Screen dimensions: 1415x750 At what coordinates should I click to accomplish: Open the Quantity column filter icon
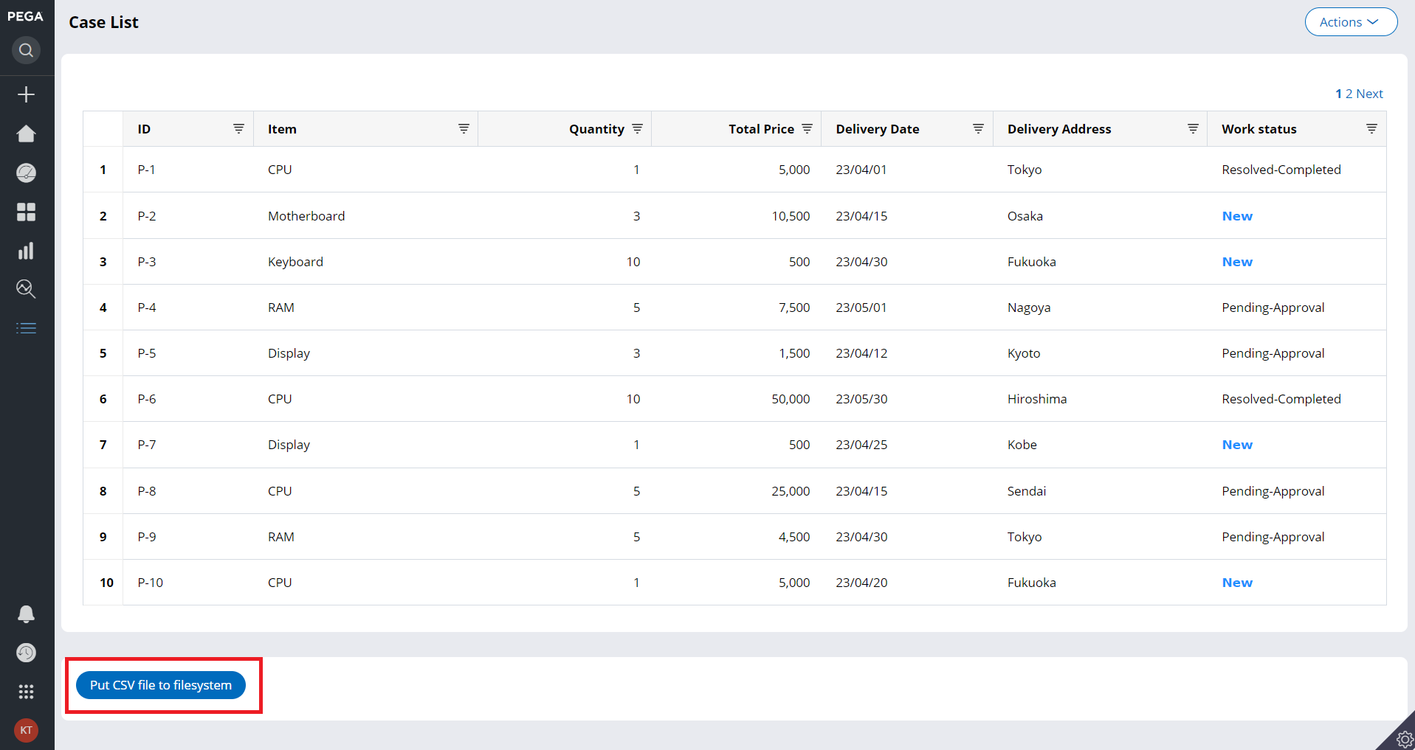tap(637, 128)
